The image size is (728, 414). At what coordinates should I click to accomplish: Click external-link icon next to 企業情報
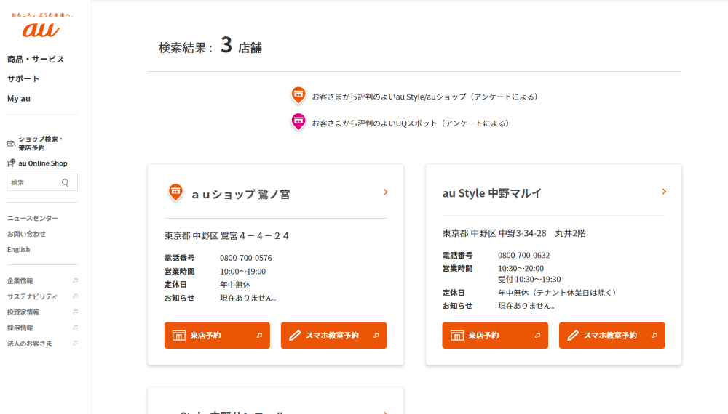pyautogui.click(x=75, y=280)
